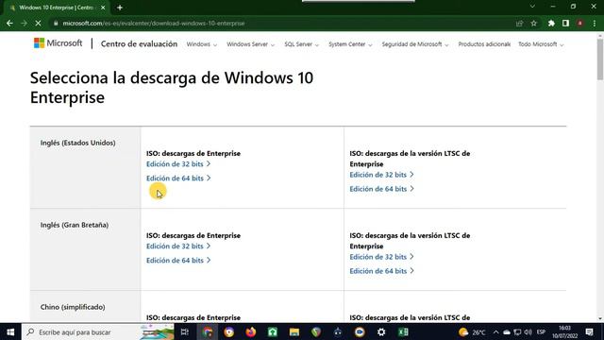Image resolution: width=604 pixels, height=340 pixels.
Task: Click the ESP language indicator
Action: coord(541,331)
